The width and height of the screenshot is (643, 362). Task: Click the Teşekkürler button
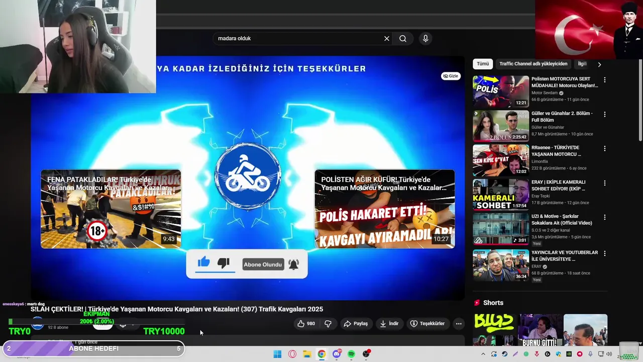pos(427,324)
